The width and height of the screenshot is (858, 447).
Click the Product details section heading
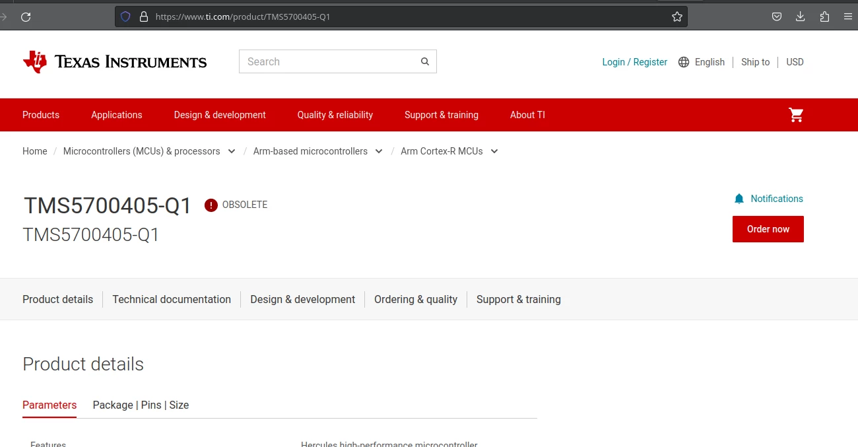(83, 364)
